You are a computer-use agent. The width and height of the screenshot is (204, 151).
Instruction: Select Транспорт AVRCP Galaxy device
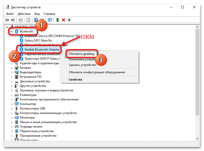(x=42, y=59)
